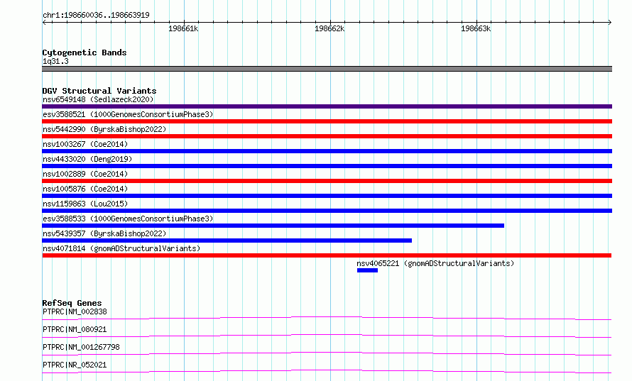
Task: Click the left arrow end of the ruler
Action: point(44,23)
